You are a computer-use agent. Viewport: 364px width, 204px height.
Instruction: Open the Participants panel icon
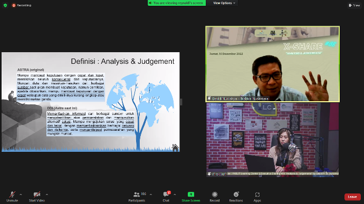[x=137, y=195]
